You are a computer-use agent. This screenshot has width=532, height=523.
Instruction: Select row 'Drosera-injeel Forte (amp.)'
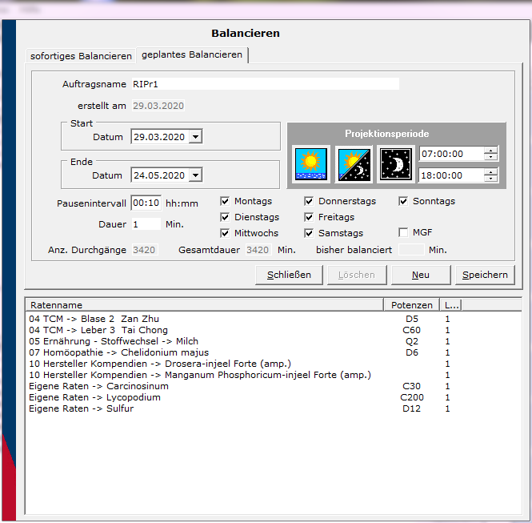(274, 364)
